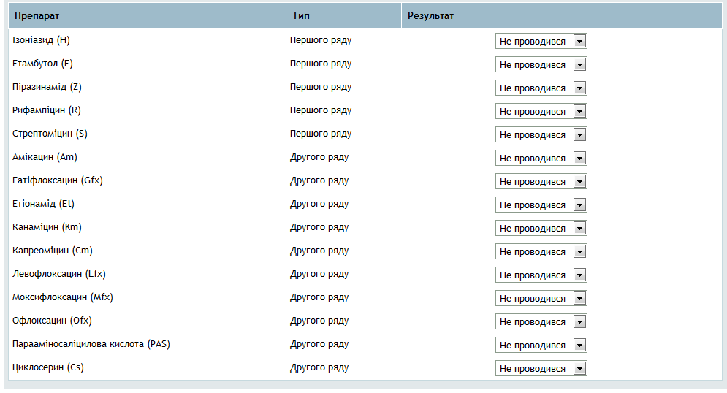Select result for Стрептоміцин (S)
The height and width of the screenshot is (393, 727).
[x=541, y=135]
